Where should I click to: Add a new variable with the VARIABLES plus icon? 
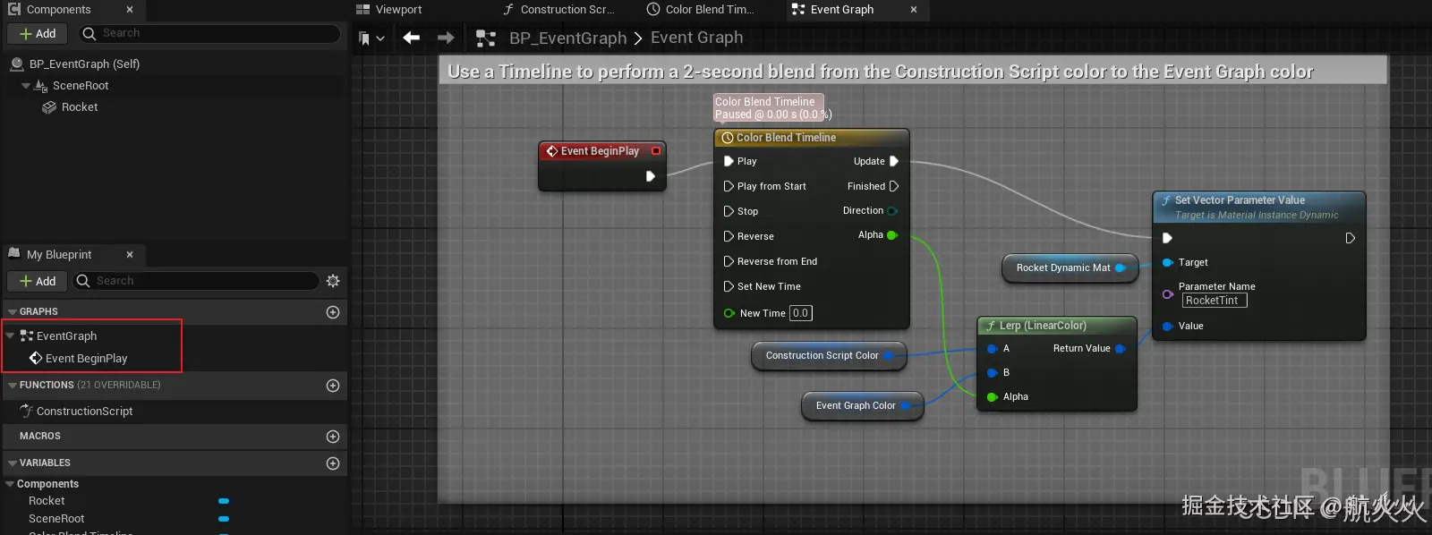click(x=333, y=463)
